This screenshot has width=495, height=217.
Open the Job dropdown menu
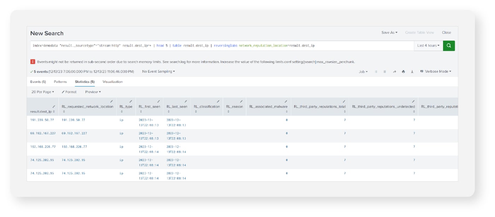click(363, 72)
